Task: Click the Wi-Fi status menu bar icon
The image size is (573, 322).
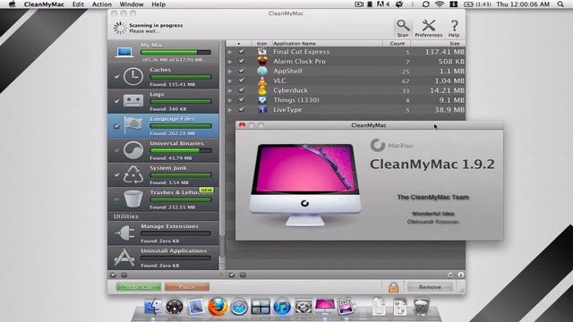Action: (x=440, y=4)
